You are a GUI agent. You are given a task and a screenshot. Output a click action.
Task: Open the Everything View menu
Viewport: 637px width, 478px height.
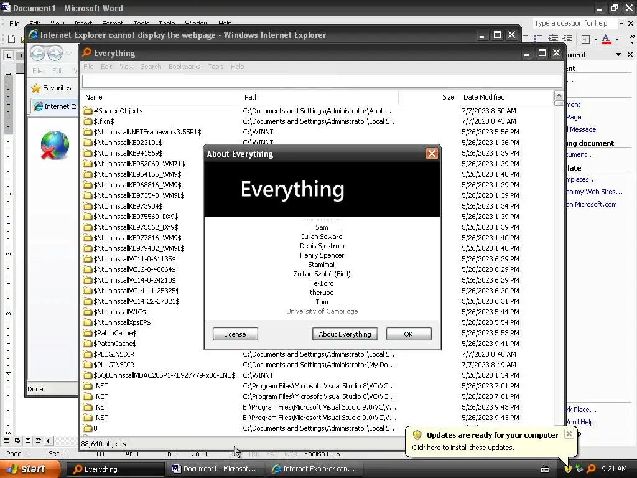point(126,67)
